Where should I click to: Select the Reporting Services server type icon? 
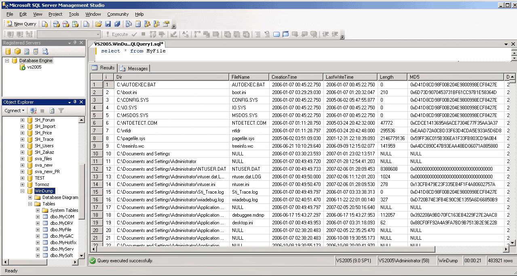[x=27, y=51]
